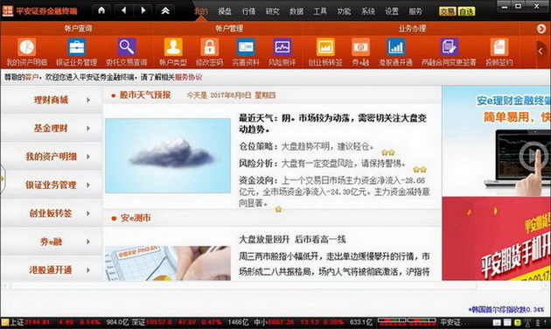This screenshot has width=551, height=329.
Task: Expand 我的资产明细 sidebar arrow
Action: click(x=88, y=157)
